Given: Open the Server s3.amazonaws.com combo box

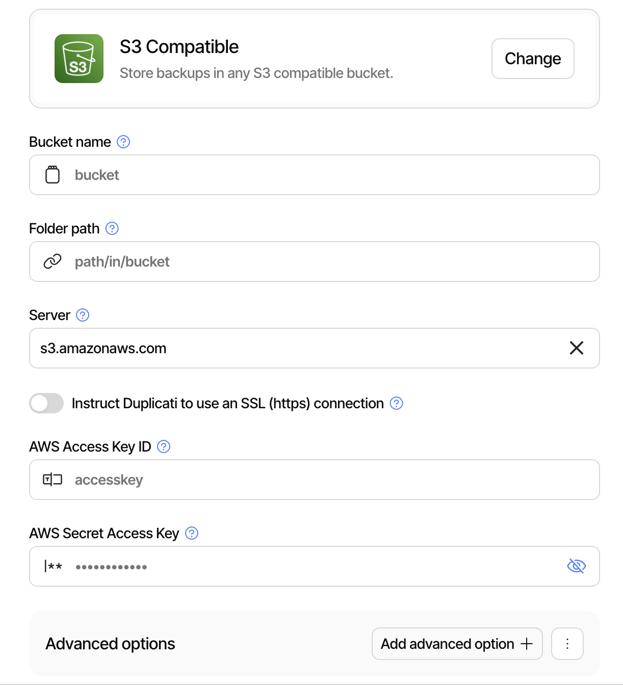Looking at the screenshot, I should pos(296,348).
